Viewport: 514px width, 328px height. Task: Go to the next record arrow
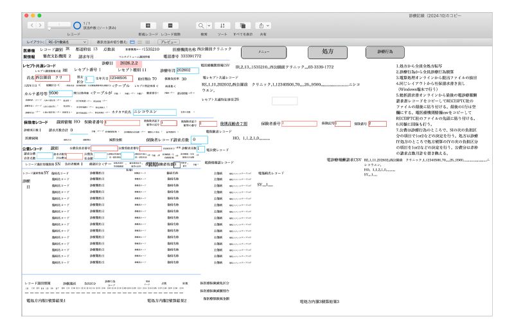coord(39,24)
